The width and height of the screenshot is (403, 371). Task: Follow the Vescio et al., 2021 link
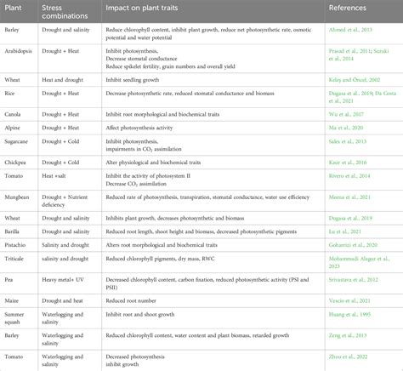coord(349,301)
